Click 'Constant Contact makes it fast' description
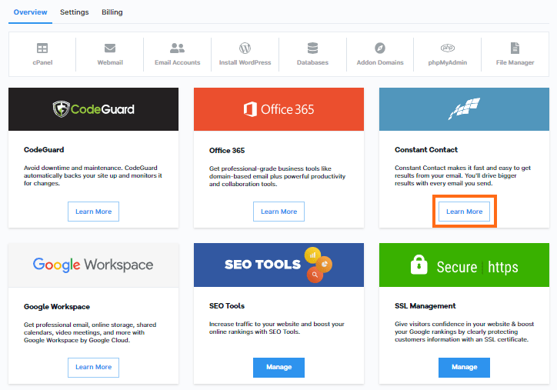 click(x=462, y=175)
